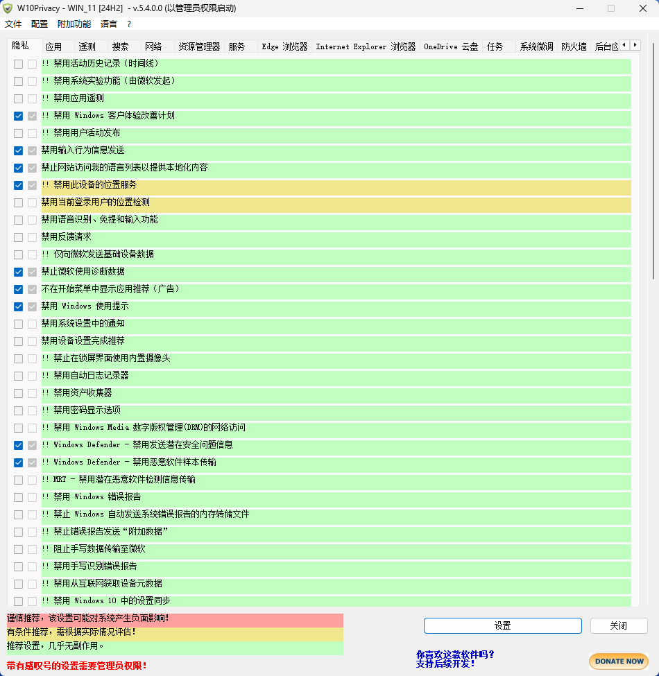Screen dimensions: 659x676
Task: Check 禁用系统实验功能 first checkbox
Action: pos(18,81)
